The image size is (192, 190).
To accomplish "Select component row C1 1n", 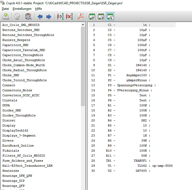I will (x=132, y=25).
